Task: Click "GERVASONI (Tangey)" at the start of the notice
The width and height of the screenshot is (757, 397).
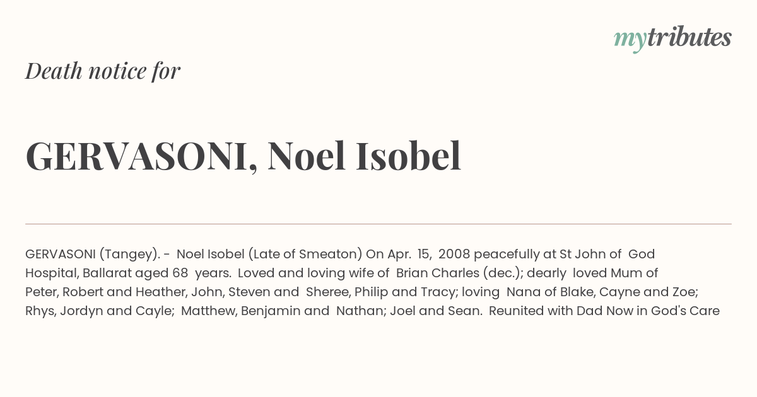Action: point(93,254)
